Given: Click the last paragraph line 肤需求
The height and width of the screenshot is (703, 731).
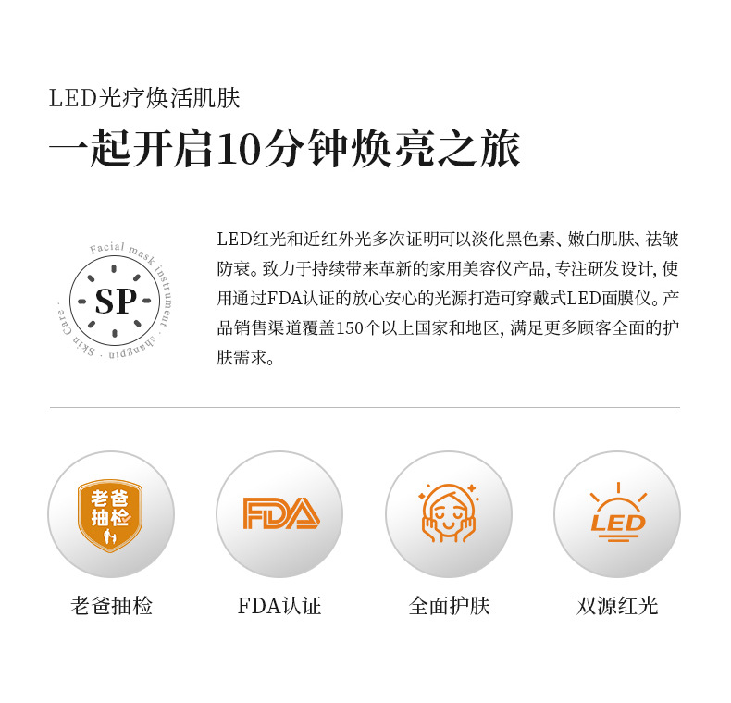Looking at the screenshot, I should click(x=246, y=358).
